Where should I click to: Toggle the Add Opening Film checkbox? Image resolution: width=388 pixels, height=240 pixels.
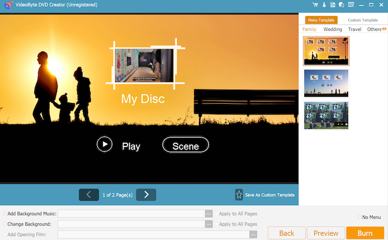5,234
